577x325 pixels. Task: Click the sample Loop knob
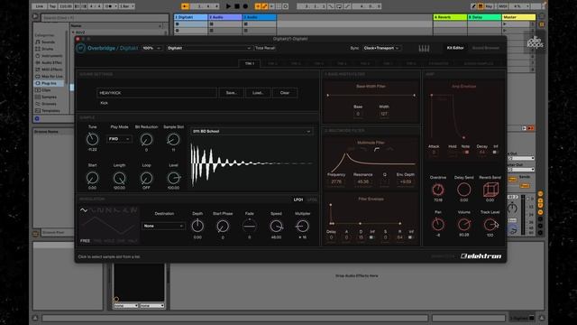tap(146, 178)
